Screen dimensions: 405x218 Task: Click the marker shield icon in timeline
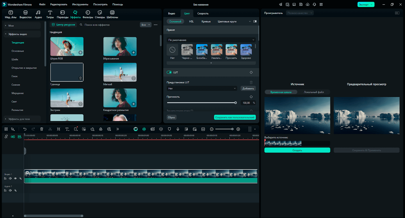click(x=169, y=129)
